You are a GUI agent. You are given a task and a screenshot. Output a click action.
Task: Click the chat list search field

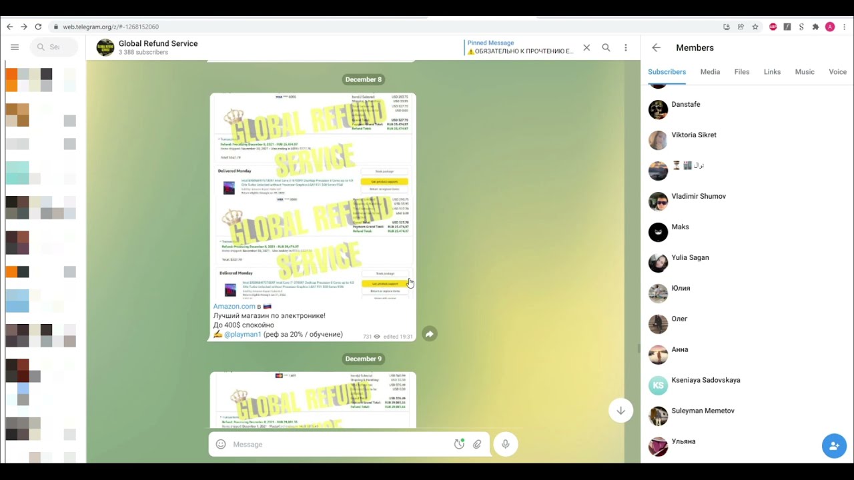53,47
